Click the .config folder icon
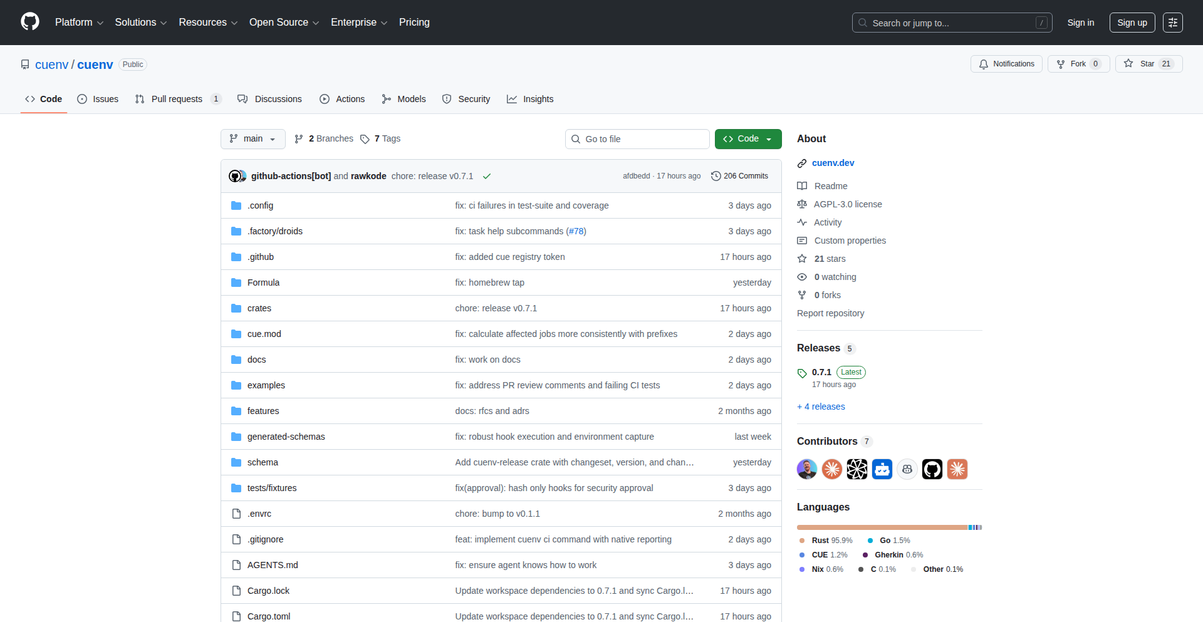The width and height of the screenshot is (1203, 622). click(236, 205)
